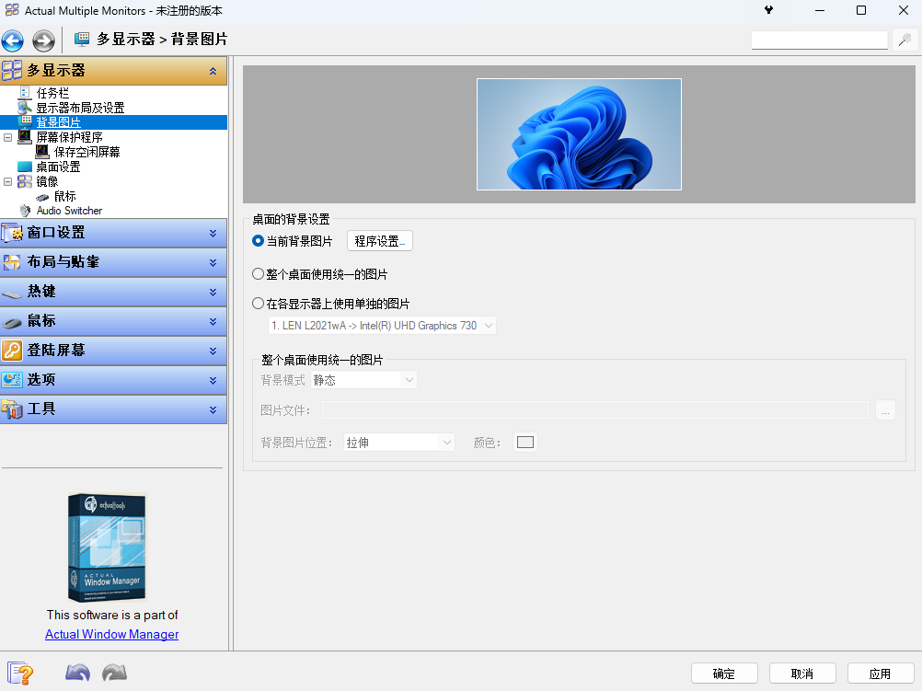Open the 保存空闲屏幕 page
Viewport: 922px width, 691px height.
[x=87, y=152]
